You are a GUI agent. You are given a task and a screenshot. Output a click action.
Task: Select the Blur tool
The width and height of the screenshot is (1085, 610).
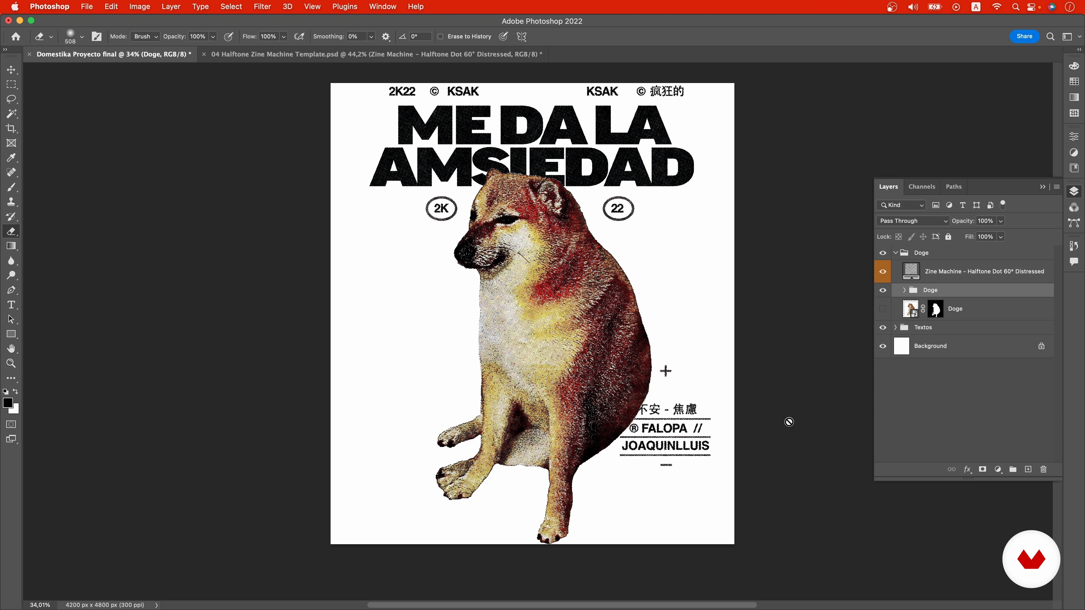[x=11, y=261]
